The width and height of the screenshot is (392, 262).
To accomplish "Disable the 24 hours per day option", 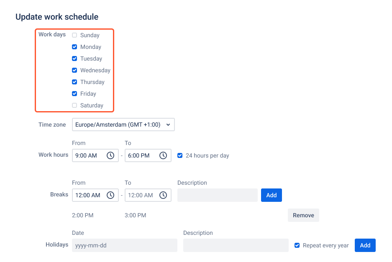I will click(x=180, y=155).
